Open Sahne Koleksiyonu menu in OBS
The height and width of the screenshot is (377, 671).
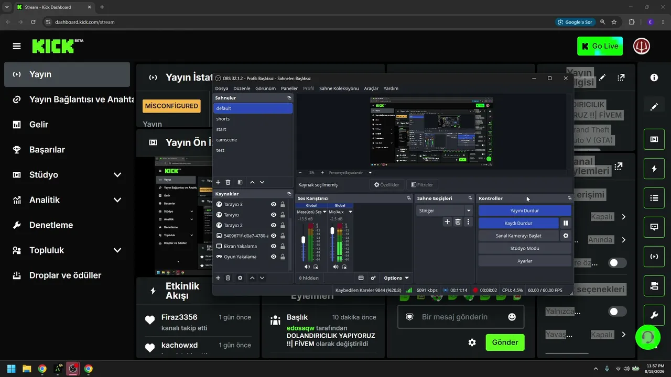coord(339,88)
